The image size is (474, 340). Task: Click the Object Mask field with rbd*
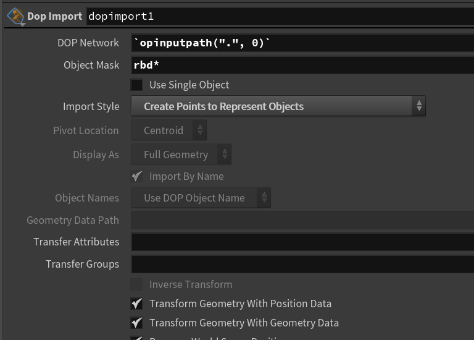[x=302, y=65]
